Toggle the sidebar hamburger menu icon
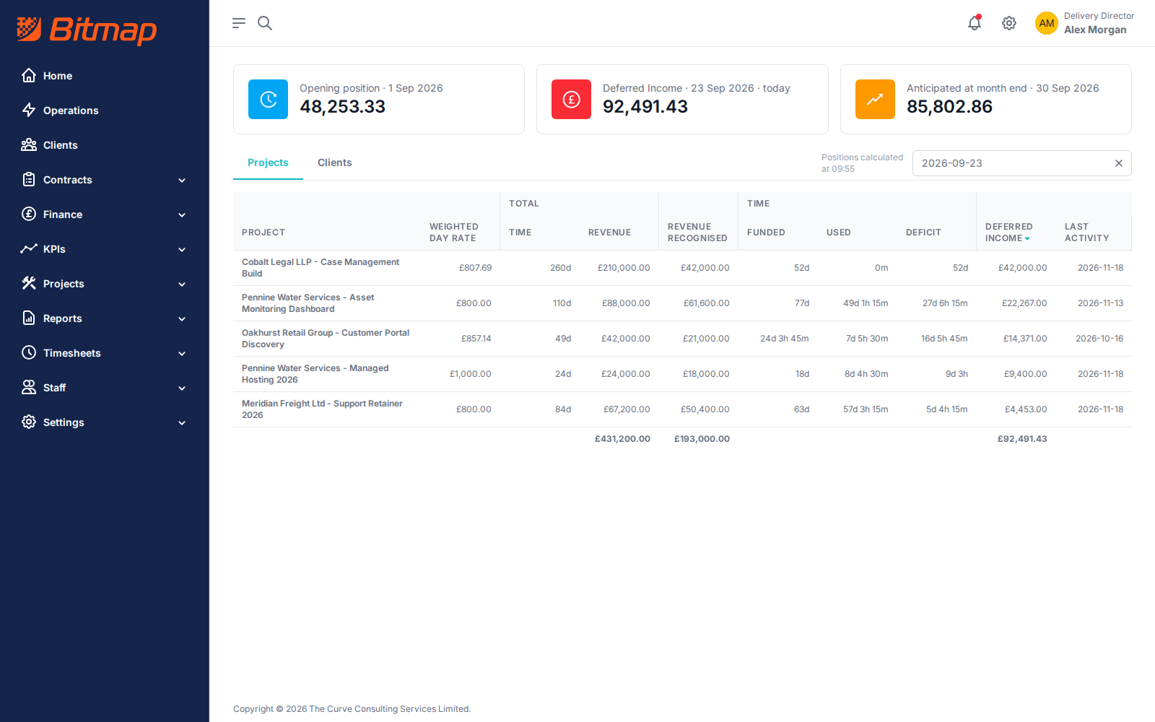Viewport: 1155px width, 722px height. point(239,23)
